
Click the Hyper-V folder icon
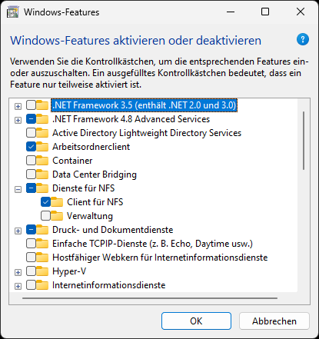[42, 271]
